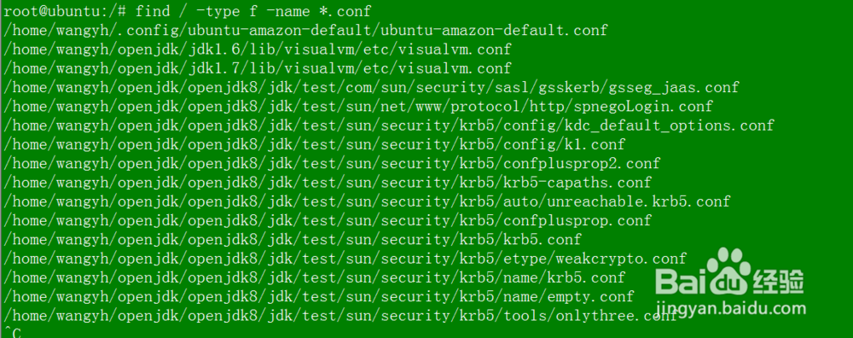
Task: Click the jdk1.7 visualvm.conf path
Action: point(258,68)
